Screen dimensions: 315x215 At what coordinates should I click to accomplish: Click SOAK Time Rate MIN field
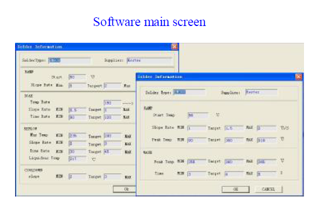tap(78, 117)
